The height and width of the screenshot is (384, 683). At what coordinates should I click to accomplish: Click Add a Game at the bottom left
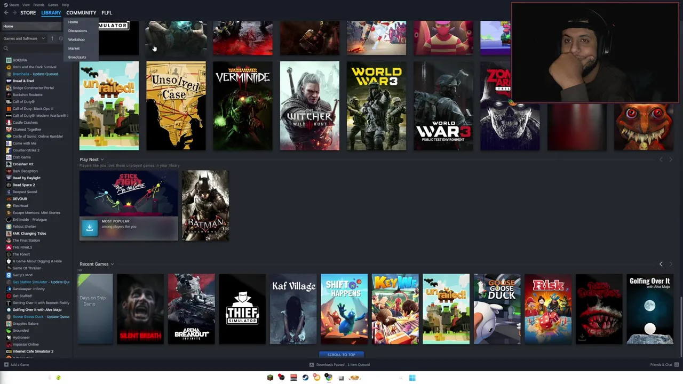[17, 365]
